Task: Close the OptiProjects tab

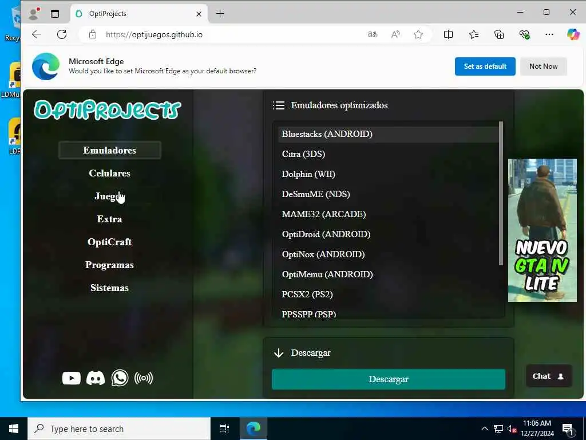Action: point(199,14)
